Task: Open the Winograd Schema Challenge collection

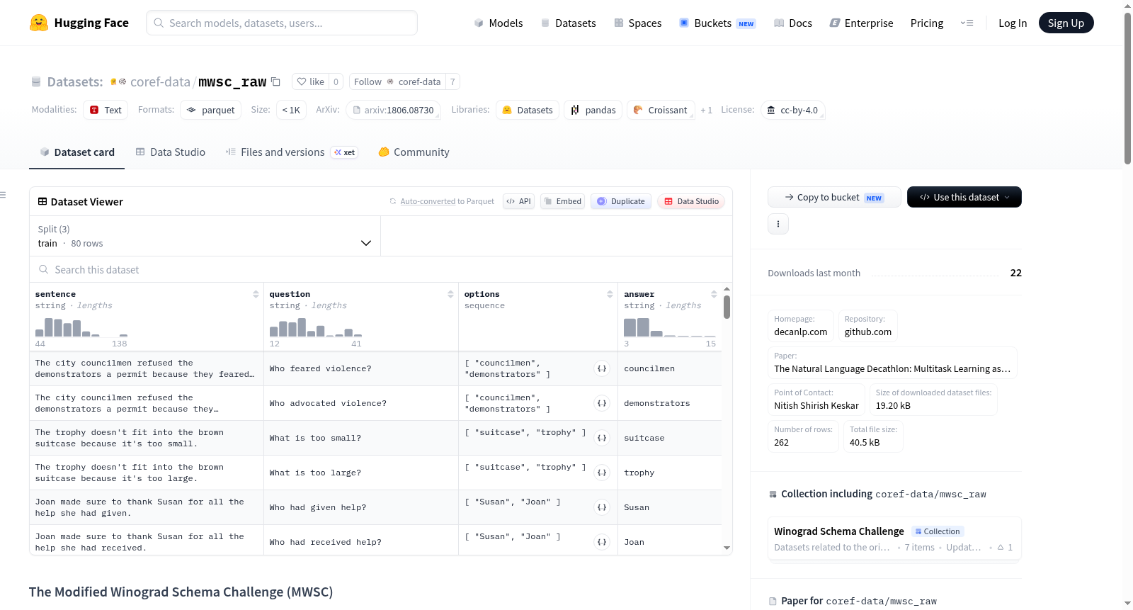Action: (x=894, y=538)
